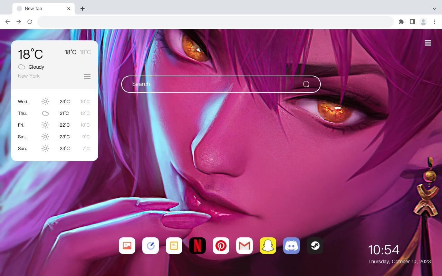The height and width of the screenshot is (276, 442).
Task: Open the wallpaper gallery shortcut icon
Action: pyautogui.click(x=127, y=246)
